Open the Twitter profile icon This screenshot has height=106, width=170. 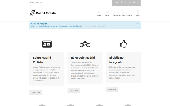click(117, 2)
